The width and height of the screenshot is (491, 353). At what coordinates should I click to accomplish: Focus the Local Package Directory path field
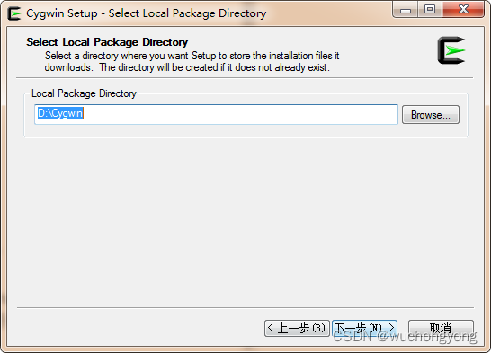[x=216, y=114]
